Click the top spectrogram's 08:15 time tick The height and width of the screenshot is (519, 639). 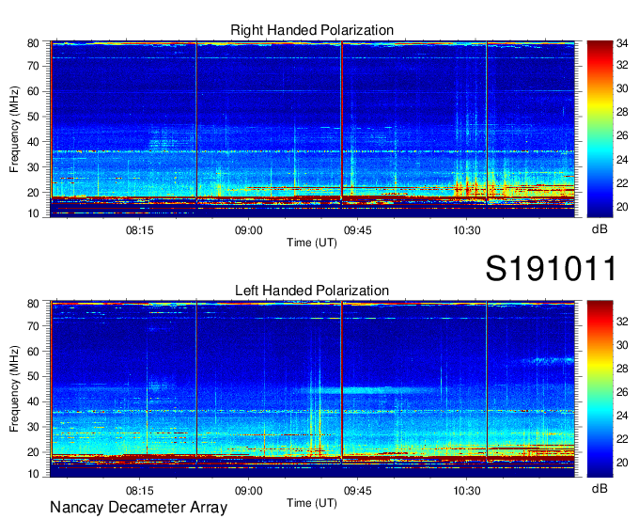pyautogui.click(x=139, y=230)
